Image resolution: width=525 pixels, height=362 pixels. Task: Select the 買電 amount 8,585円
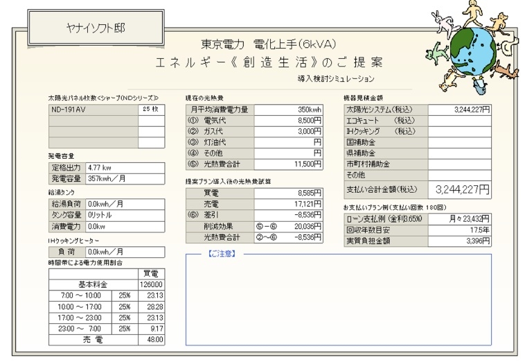coord(288,193)
